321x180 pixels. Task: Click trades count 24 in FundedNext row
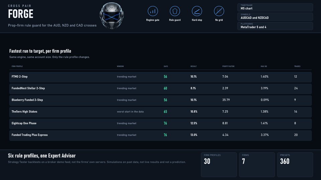(296, 88)
